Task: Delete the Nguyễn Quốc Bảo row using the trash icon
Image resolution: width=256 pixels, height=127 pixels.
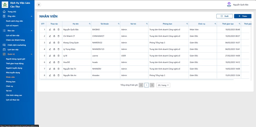Action: click(59, 30)
